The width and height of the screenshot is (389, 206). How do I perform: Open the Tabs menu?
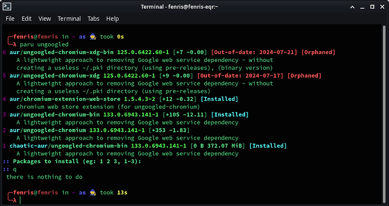pyautogui.click(x=93, y=19)
